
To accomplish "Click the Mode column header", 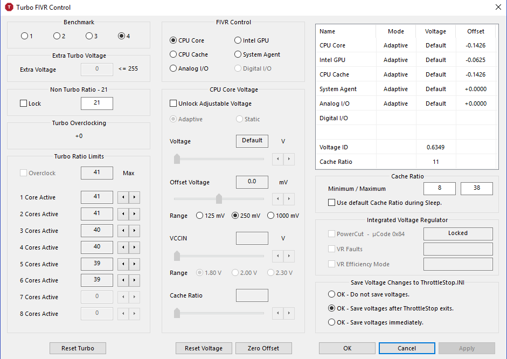I will pyautogui.click(x=396, y=31).
